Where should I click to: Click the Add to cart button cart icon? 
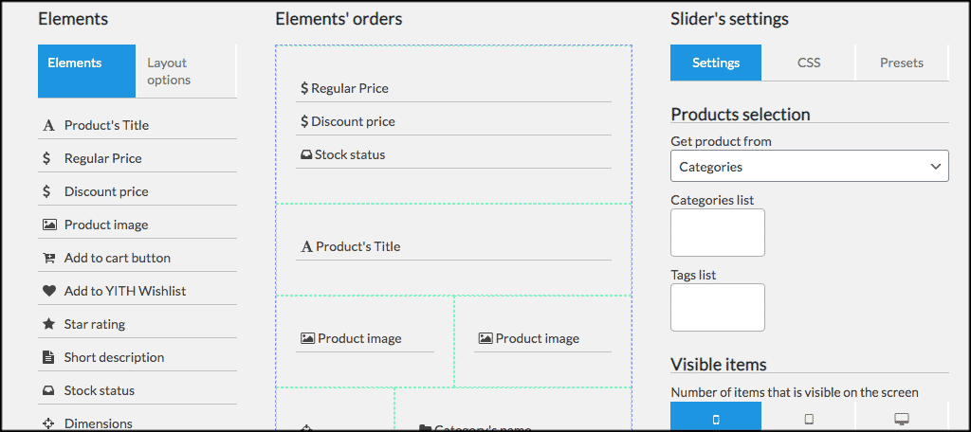pyautogui.click(x=49, y=258)
